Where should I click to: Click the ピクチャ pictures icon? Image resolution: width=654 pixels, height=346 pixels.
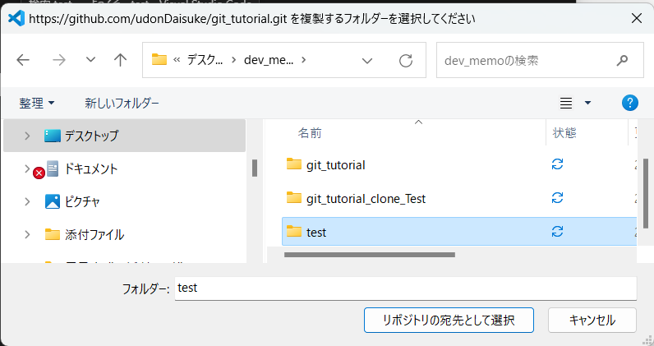[52, 201]
